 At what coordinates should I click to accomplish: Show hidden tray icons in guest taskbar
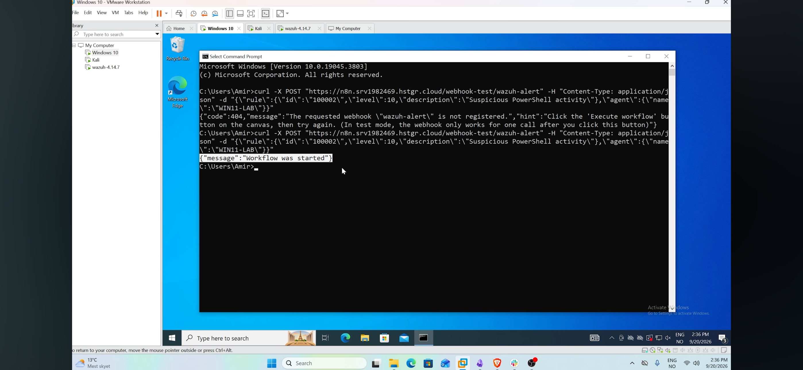(612, 338)
